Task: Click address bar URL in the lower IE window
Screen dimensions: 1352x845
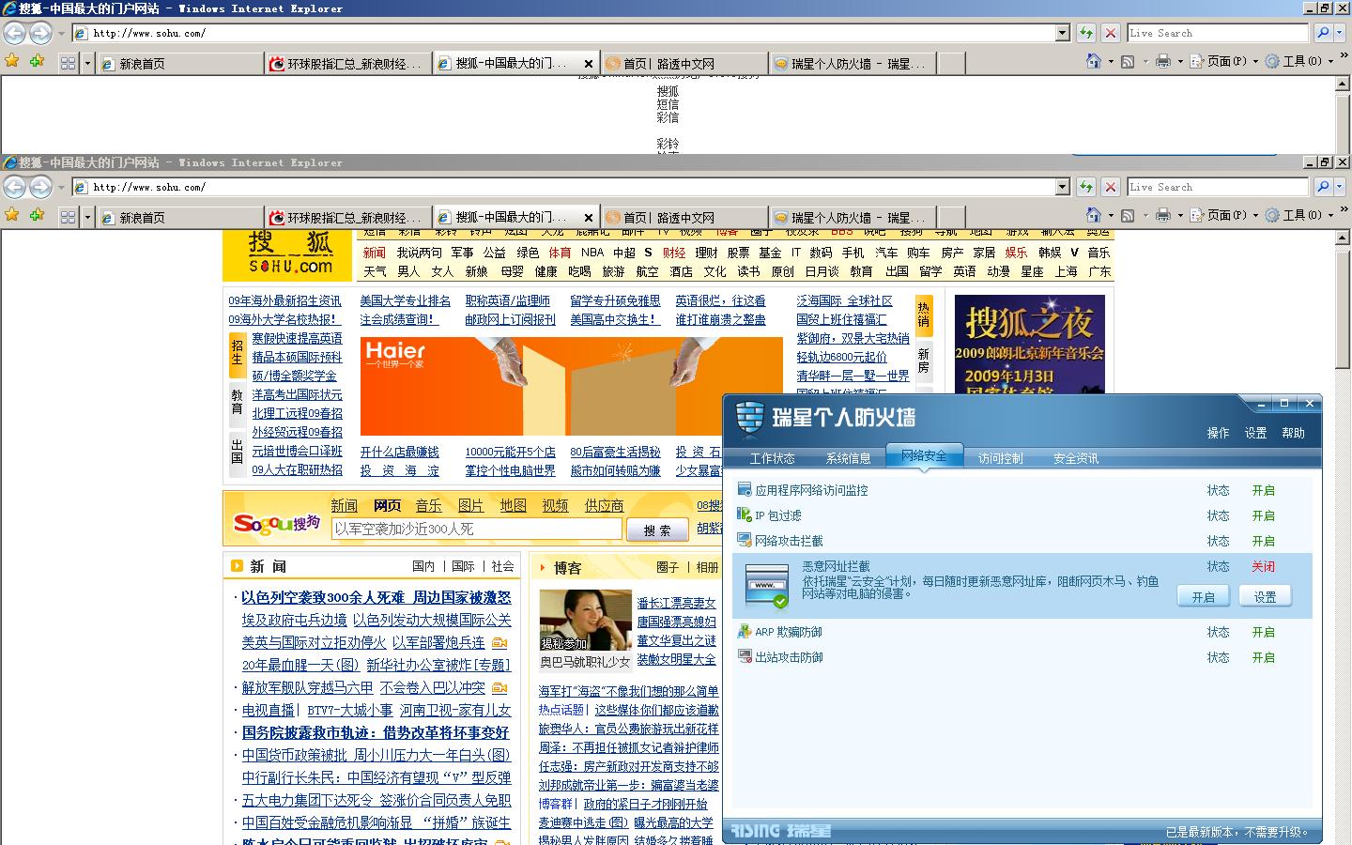Action: tap(149, 187)
